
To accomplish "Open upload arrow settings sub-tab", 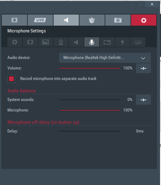I will pos(123,42).
